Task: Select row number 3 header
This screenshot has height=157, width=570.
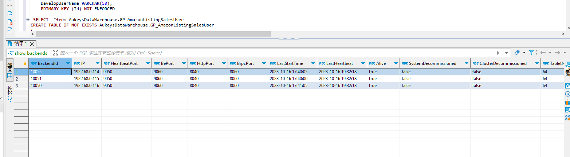Action: coord(21,86)
